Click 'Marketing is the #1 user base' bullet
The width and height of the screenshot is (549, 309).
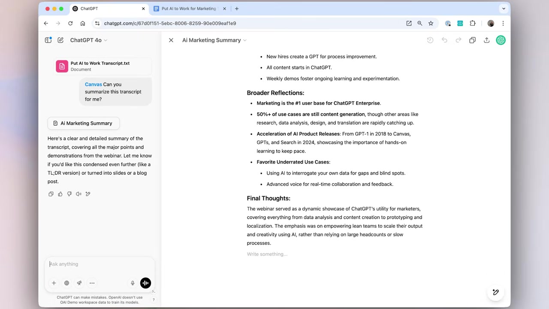319,103
